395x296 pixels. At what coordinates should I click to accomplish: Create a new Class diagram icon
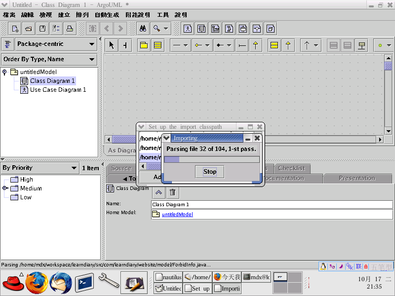point(201,29)
